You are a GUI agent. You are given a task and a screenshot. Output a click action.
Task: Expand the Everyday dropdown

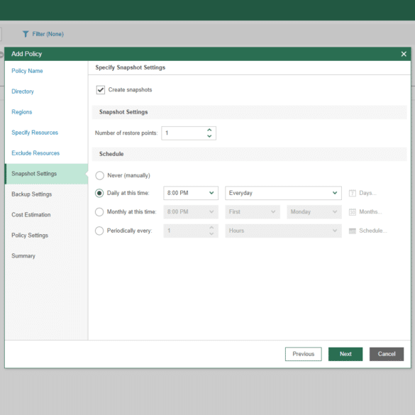click(283, 193)
